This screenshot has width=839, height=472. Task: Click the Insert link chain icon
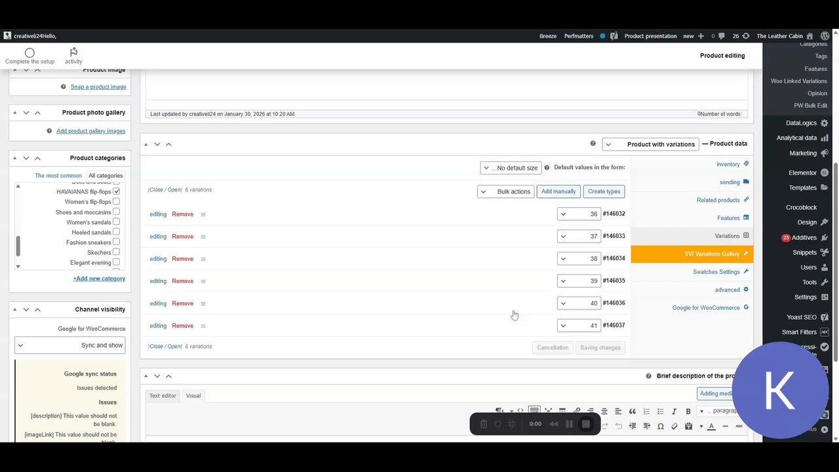[577, 411]
